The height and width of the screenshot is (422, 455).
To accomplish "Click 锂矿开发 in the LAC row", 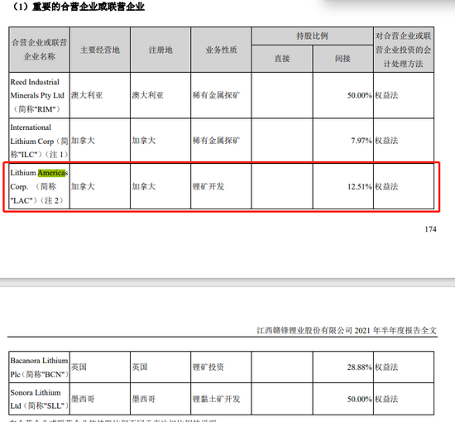I will [x=208, y=186].
